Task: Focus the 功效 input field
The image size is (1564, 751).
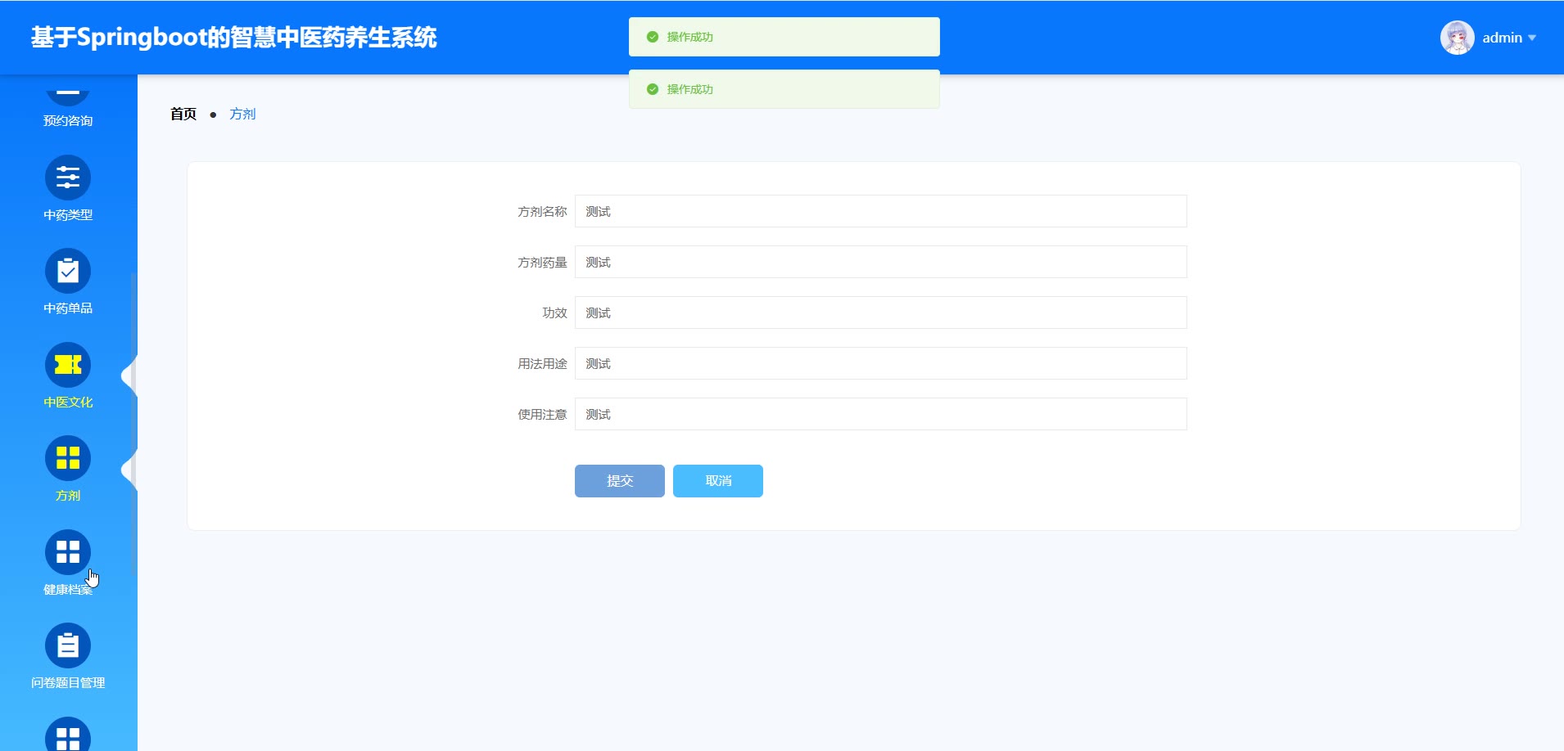Action: (x=881, y=313)
